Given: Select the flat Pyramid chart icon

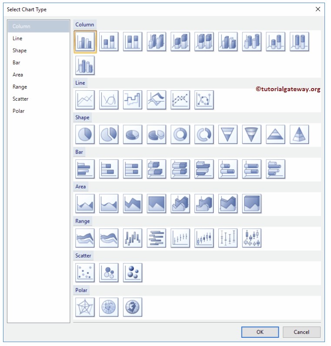Looking at the screenshot, I should click(x=276, y=135).
